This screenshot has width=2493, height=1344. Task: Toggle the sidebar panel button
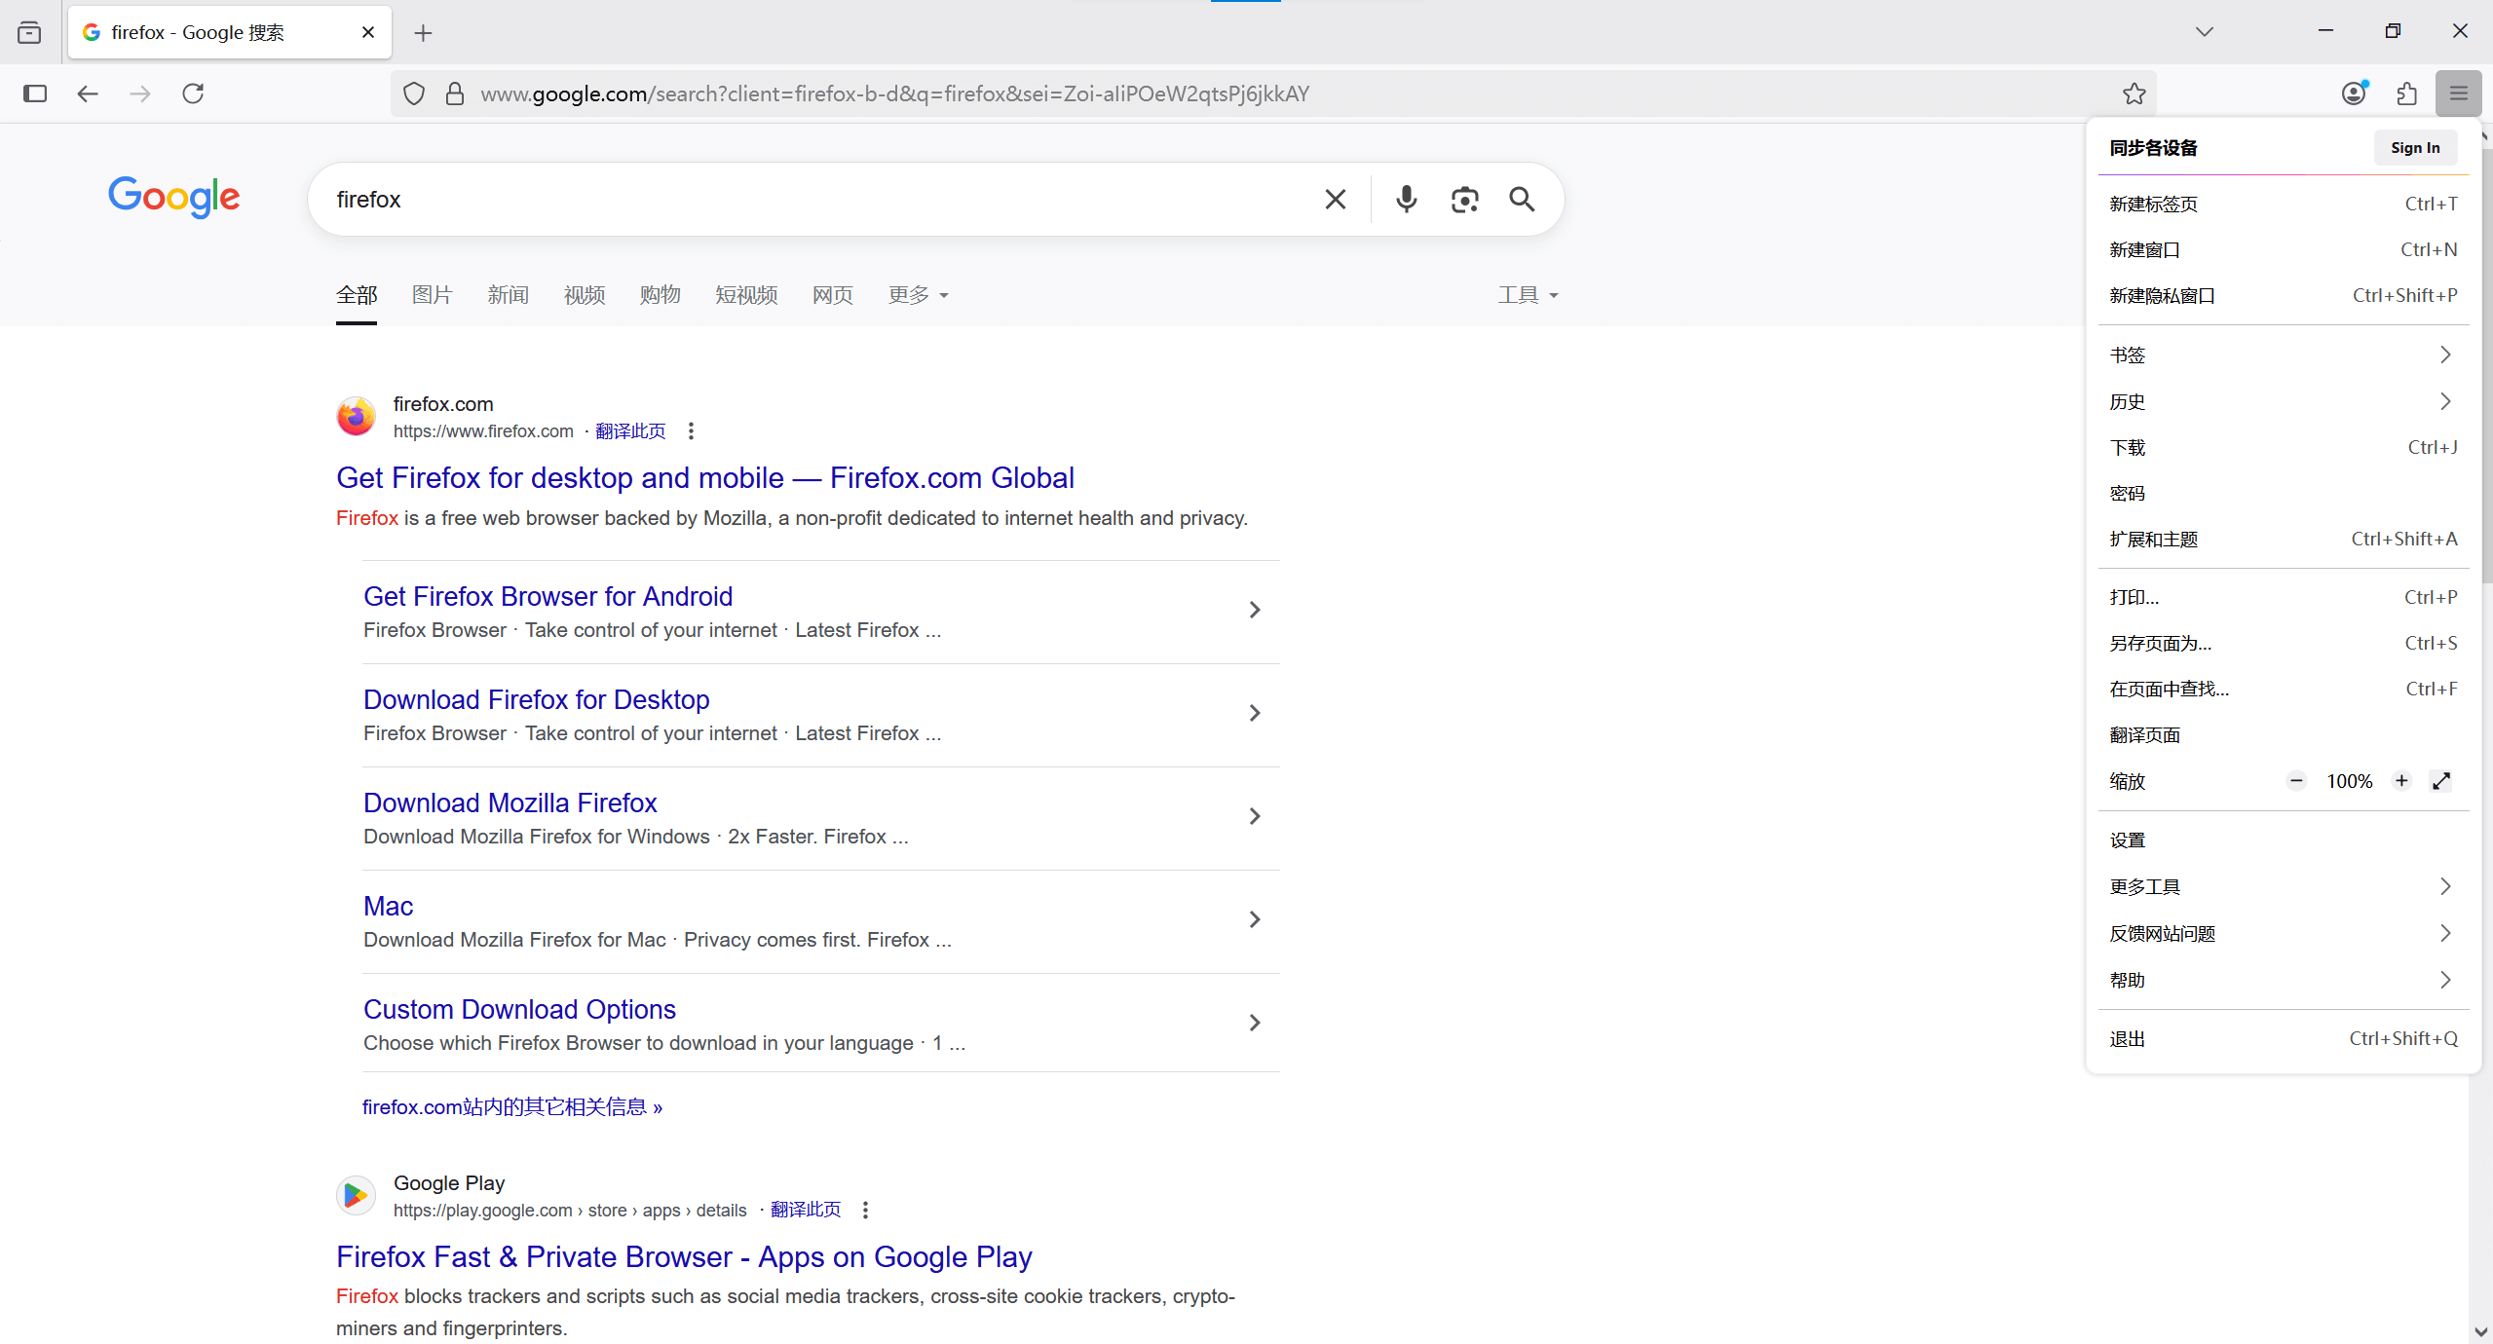(x=35, y=93)
